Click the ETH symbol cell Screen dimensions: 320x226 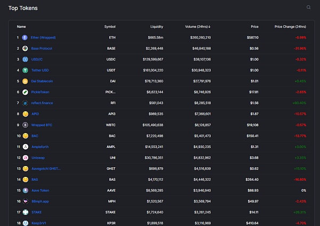point(112,37)
